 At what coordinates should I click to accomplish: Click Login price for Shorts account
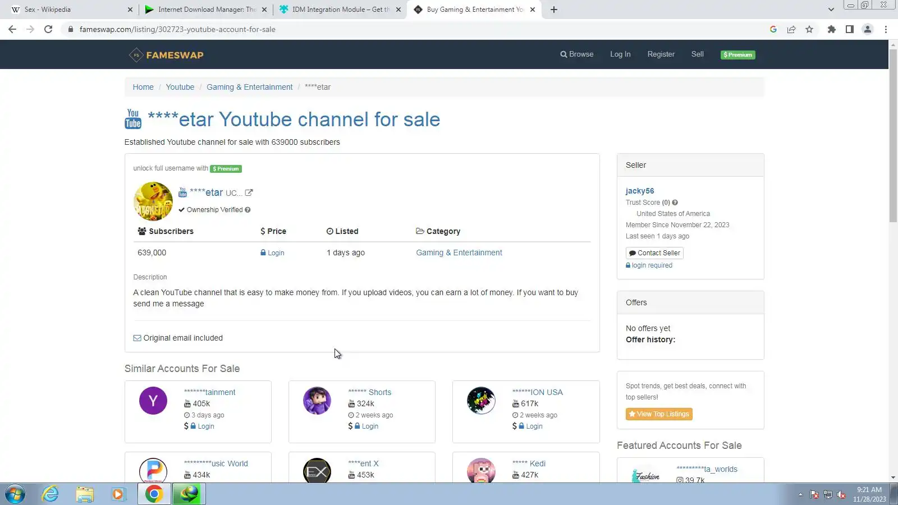point(366,426)
